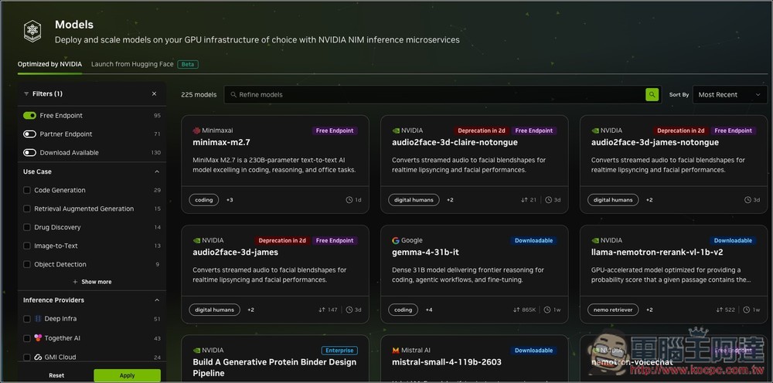This screenshot has width=773, height=383.
Task: Click clock icon on audio2face-3d-james-notongue card
Action: coord(747,200)
